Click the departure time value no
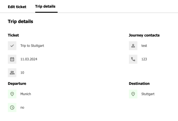Image resolution: width=178 pixels, height=121 pixels. click(22, 107)
